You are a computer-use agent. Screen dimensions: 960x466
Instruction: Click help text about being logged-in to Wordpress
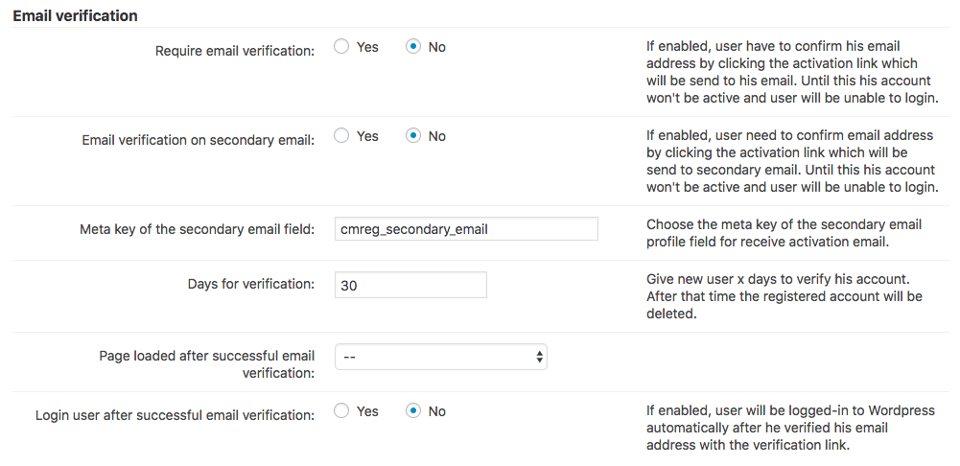[789, 428]
